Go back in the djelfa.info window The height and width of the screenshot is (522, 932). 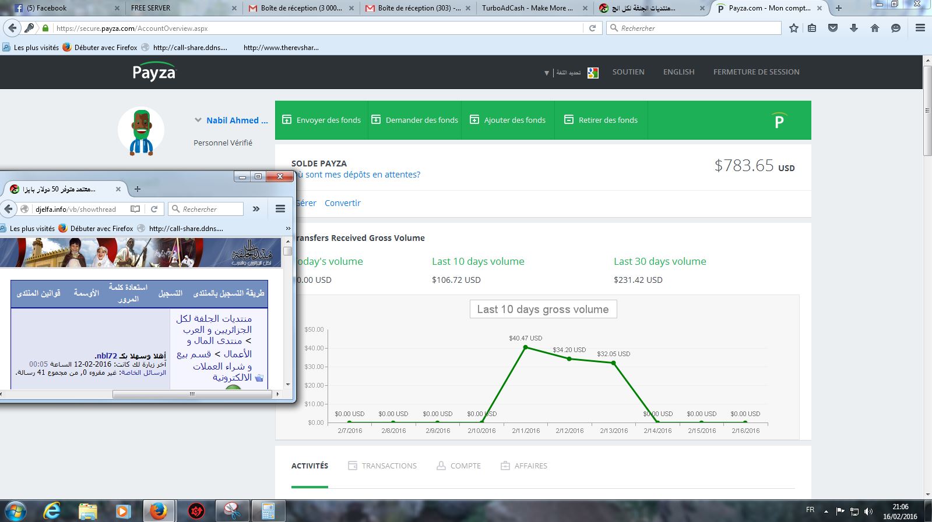(8, 209)
